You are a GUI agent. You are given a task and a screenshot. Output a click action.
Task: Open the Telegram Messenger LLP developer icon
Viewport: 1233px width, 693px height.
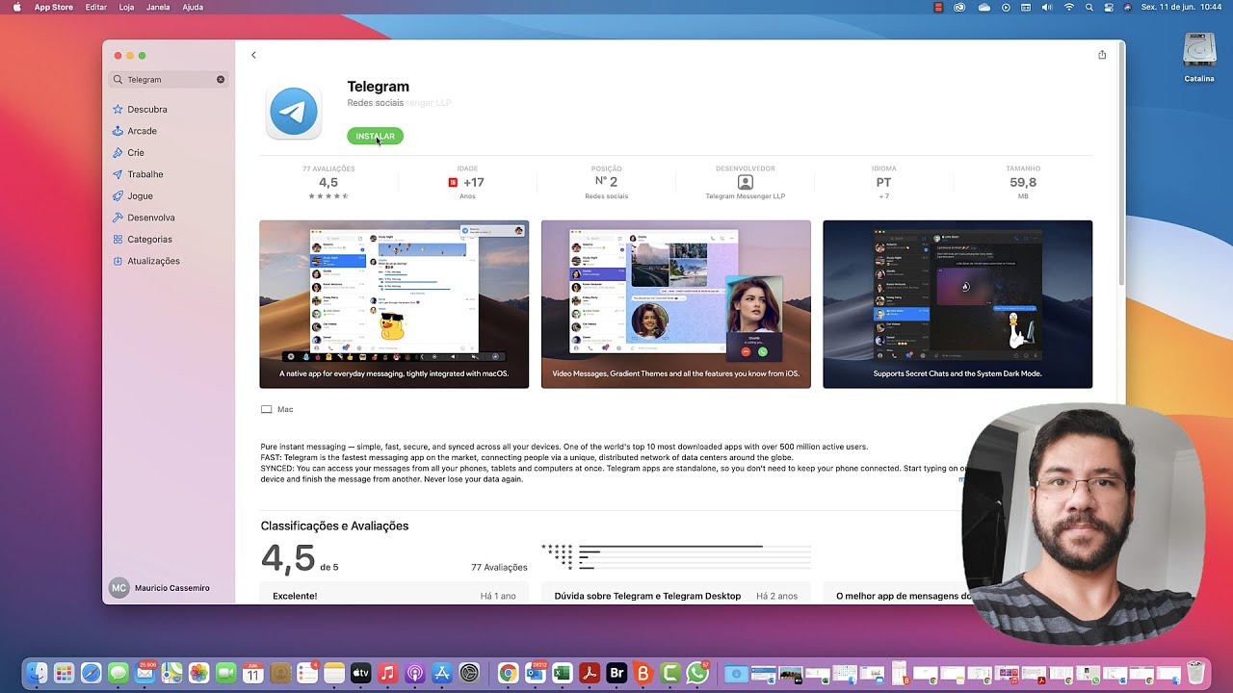[x=745, y=182]
